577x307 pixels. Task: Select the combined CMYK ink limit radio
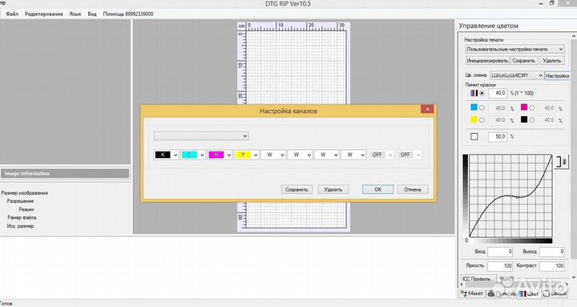pos(482,93)
